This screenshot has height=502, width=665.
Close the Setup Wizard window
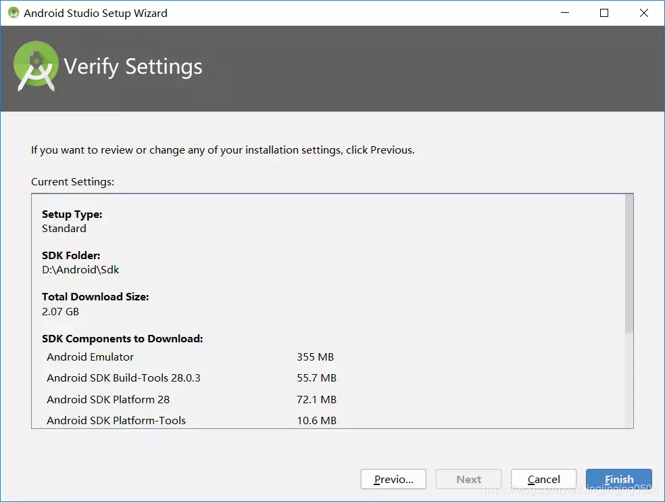644,13
